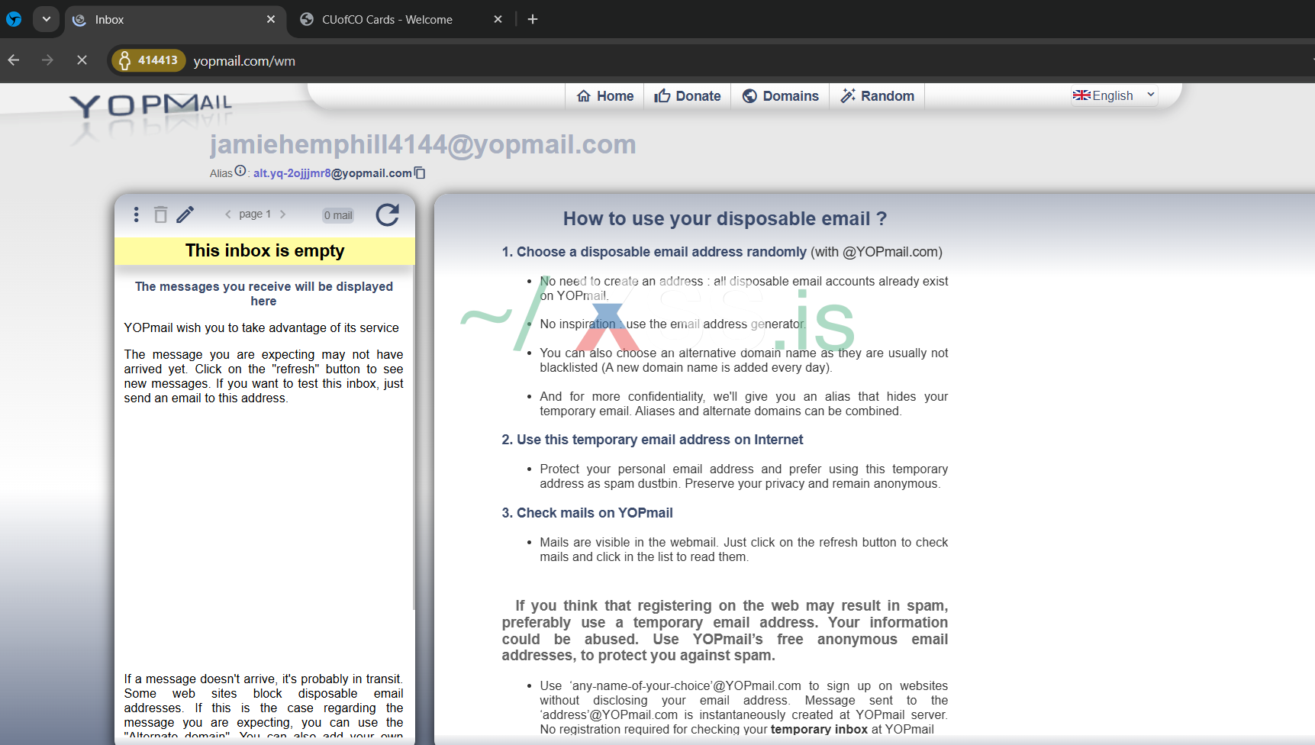Image resolution: width=1315 pixels, height=745 pixels.
Task: Close the CUofCO Cards tab
Action: click(x=498, y=19)
